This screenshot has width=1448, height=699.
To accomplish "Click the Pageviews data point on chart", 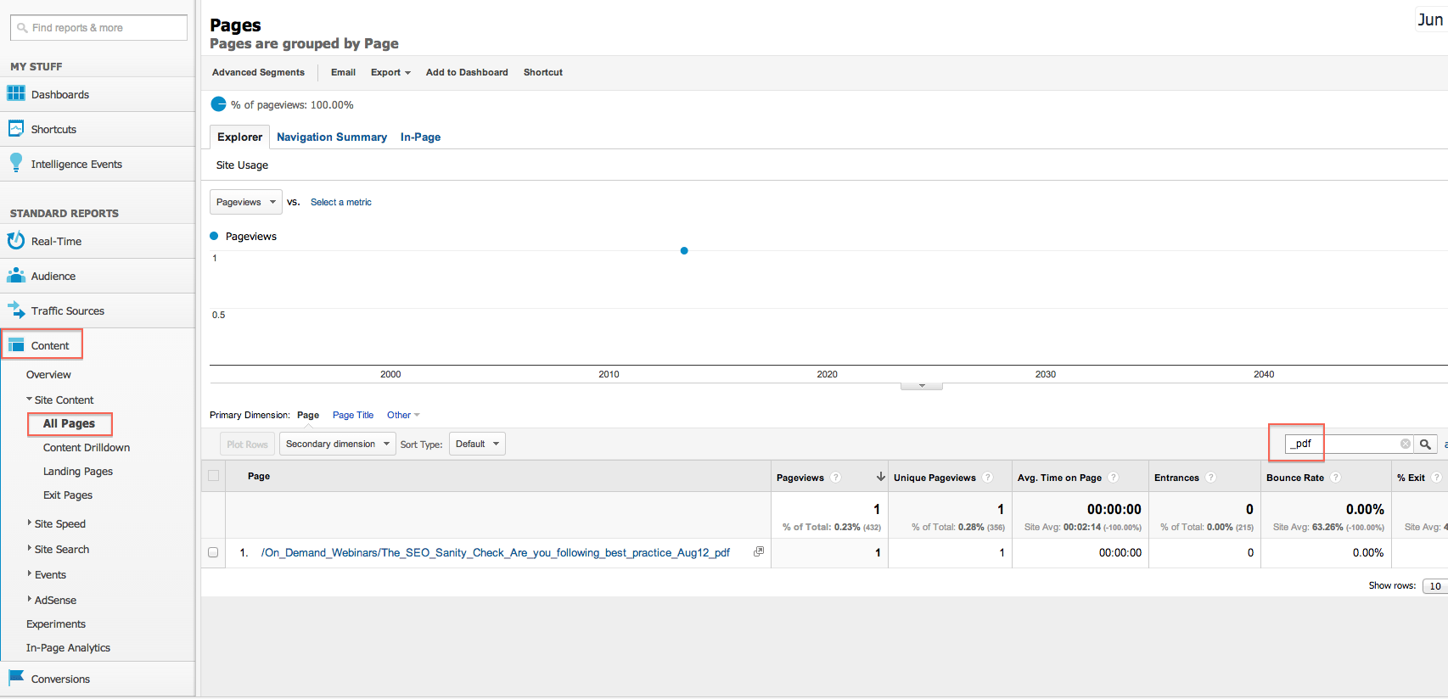I will pos(684,250).
